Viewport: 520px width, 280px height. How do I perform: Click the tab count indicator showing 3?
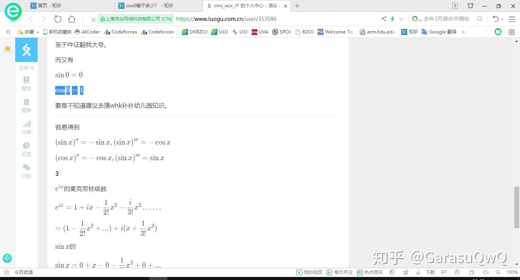(455, 6)
